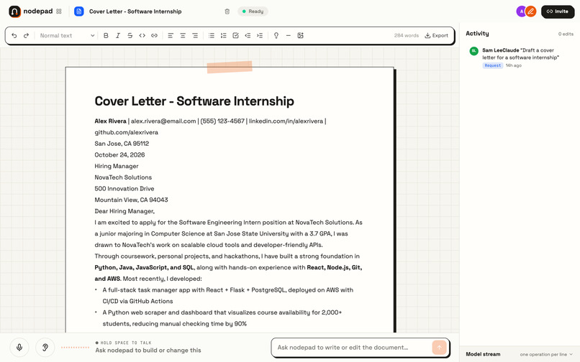Click the green SL avatar in Activity
This screenshot has height=362, width=580.
[473, 51]
